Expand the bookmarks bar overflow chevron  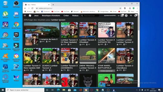point(137,11)
